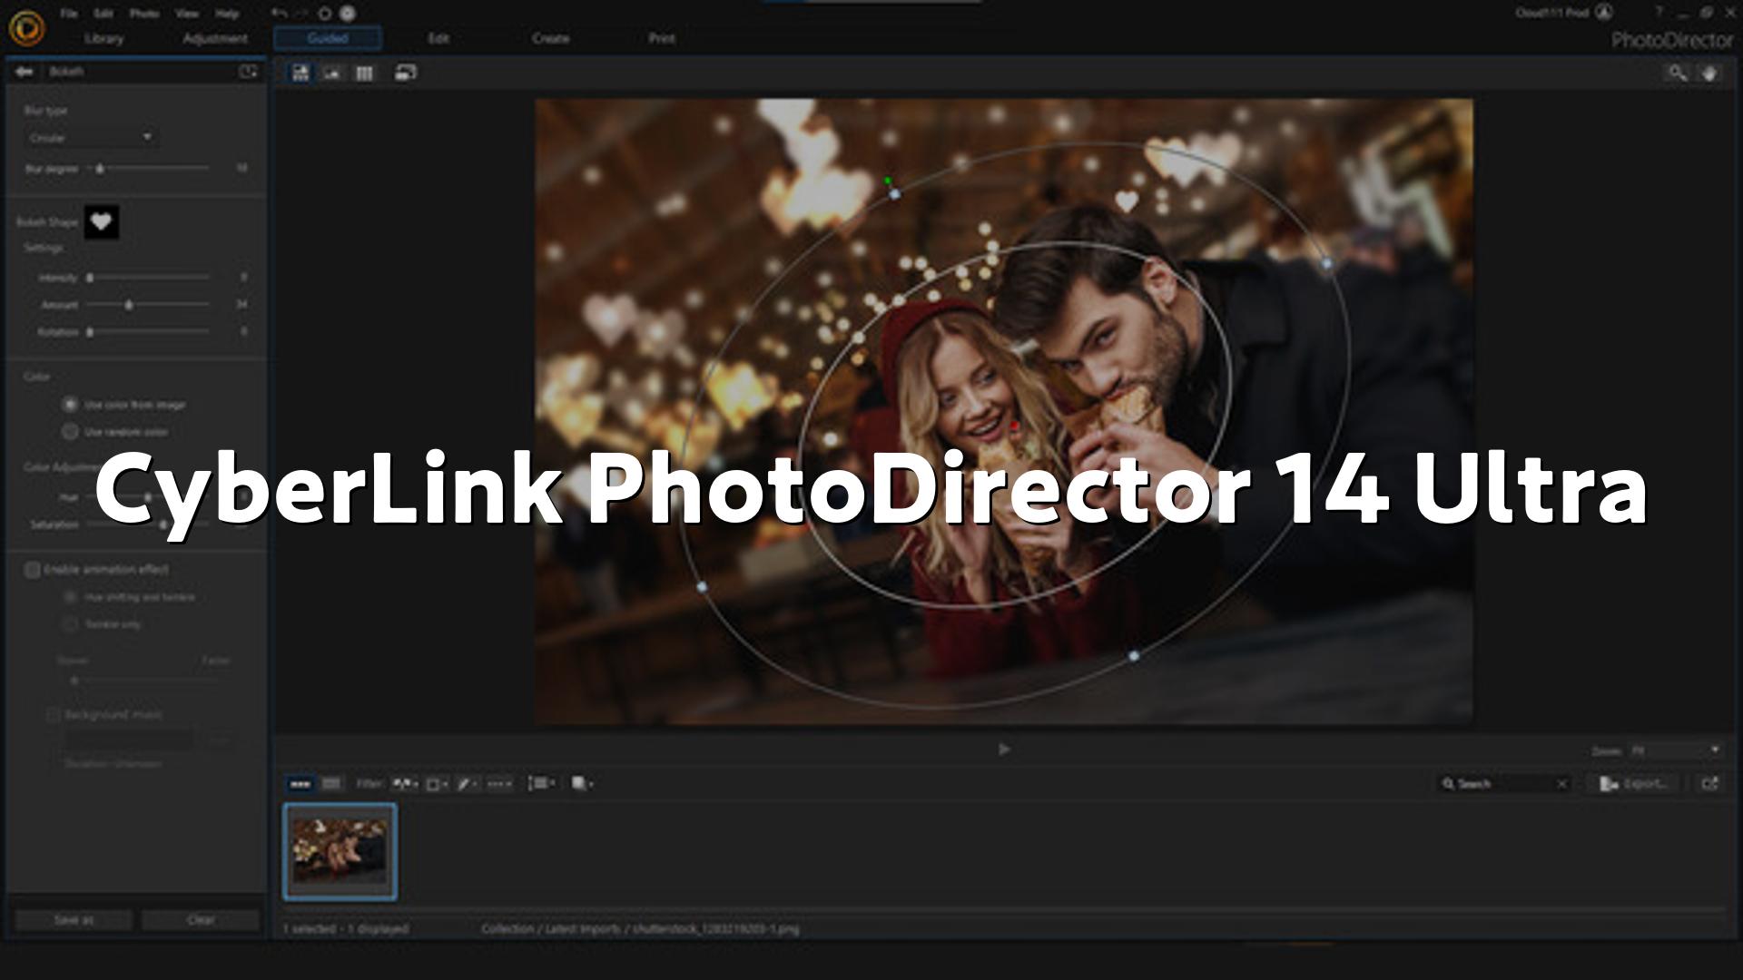Open the color label filter dropdown
This screenshot has height=980, width=1743.
coord(438,784)
